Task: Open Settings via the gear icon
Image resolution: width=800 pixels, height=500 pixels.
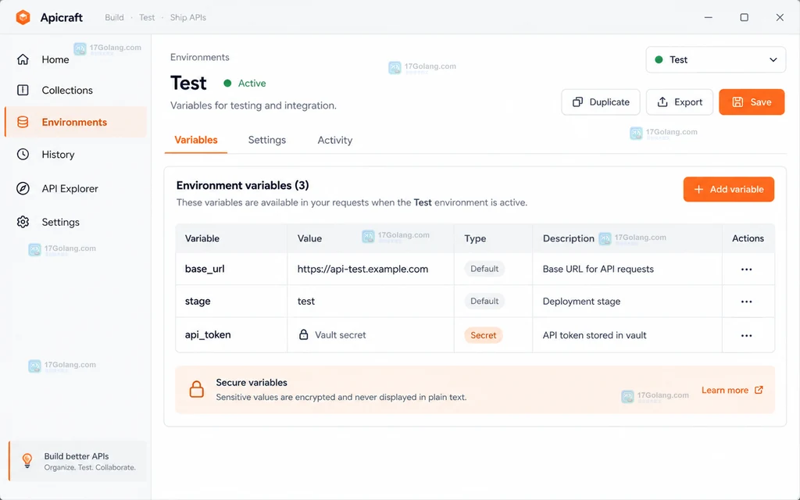Action: pos(23,222)
